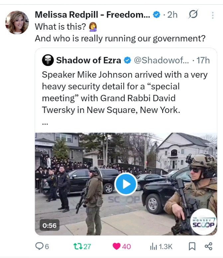Open the Grok explain icon

coord(193,14)
